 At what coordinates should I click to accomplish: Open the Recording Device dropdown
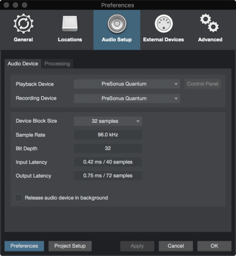click(x=127, y=99)
